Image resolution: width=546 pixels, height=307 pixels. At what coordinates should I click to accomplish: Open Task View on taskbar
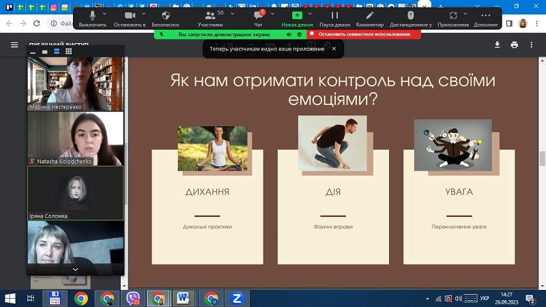click(x=31, y=298)
